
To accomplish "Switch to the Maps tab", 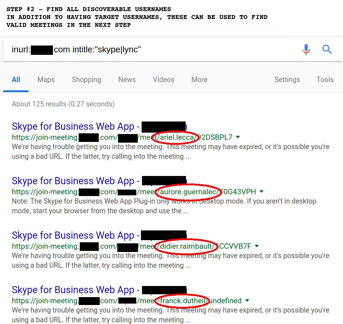I will 46,80.
